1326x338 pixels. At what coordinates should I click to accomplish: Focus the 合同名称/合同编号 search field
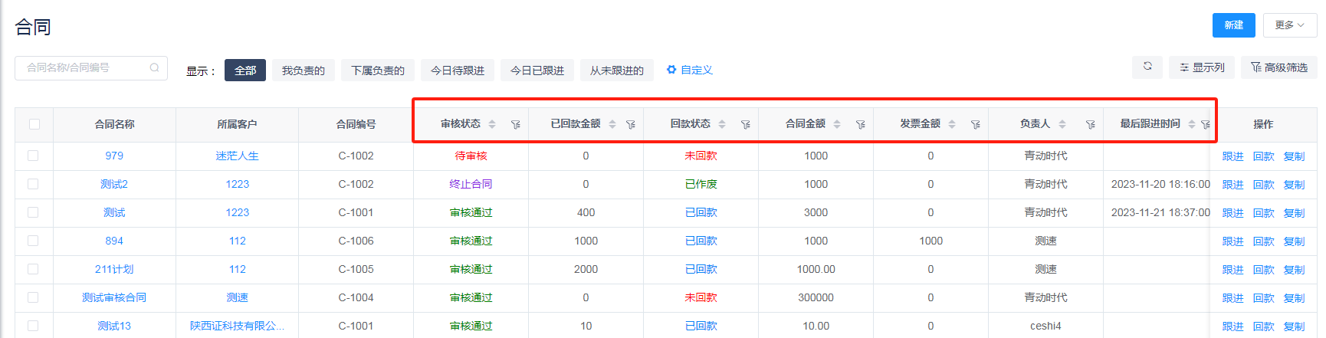tap(84, 67)
